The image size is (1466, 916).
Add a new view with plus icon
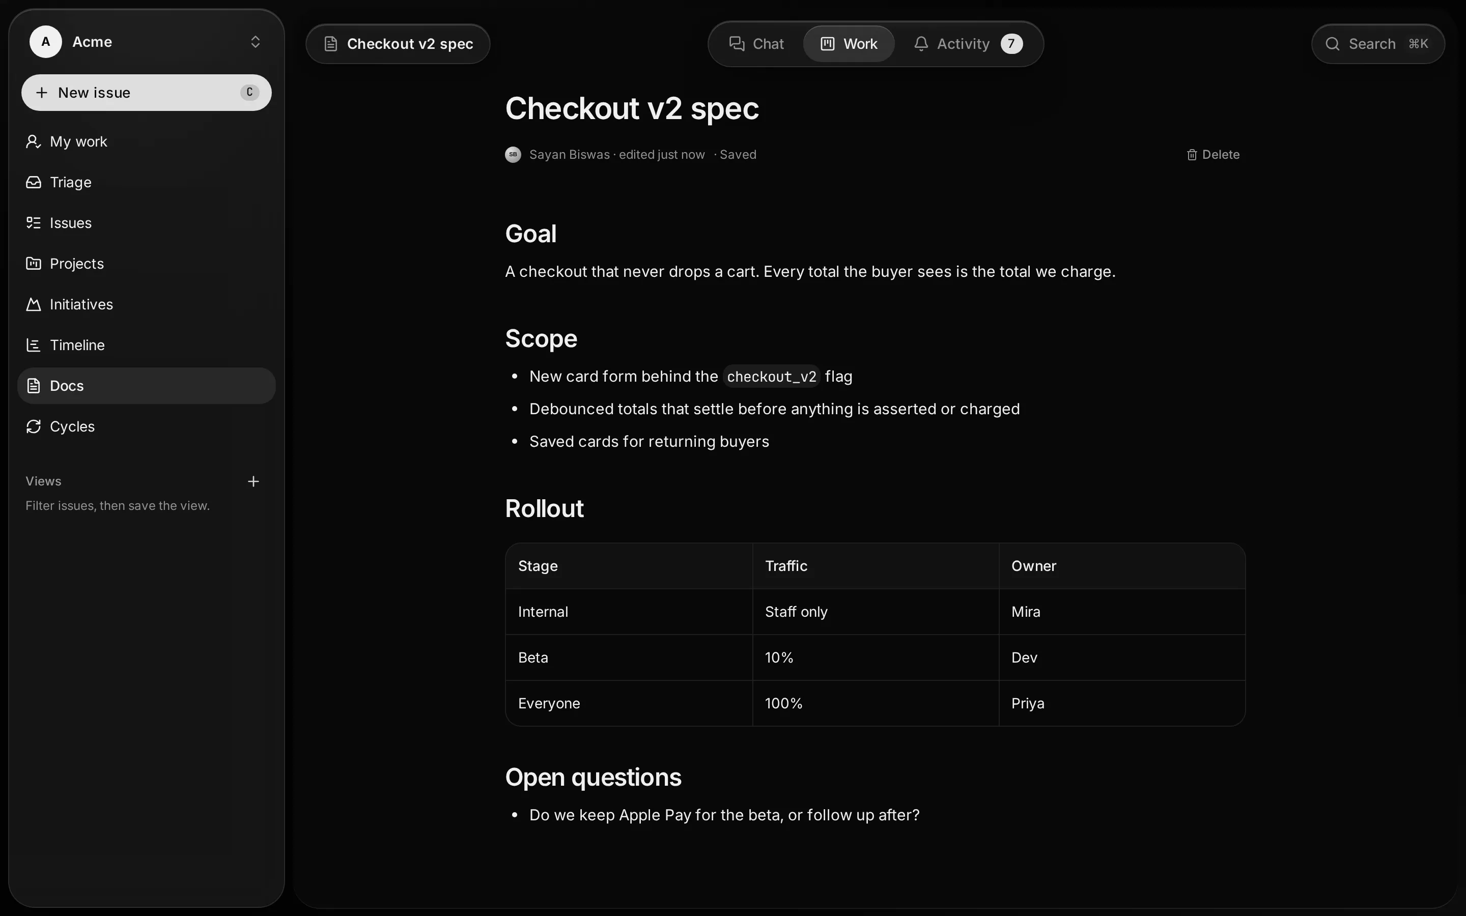(253, 481)
